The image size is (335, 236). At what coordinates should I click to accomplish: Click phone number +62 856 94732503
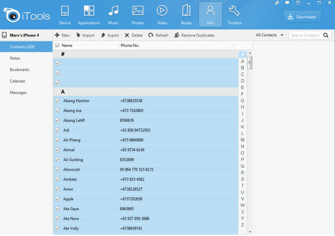point(135,130)
